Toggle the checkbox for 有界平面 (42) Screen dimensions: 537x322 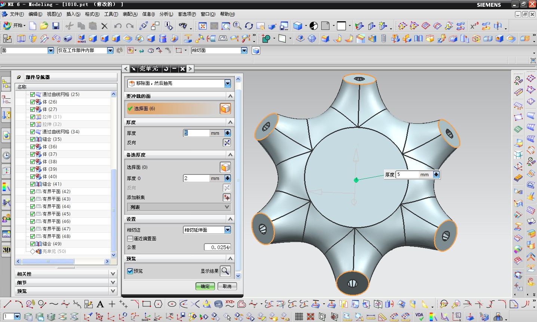tap(33, 192)
